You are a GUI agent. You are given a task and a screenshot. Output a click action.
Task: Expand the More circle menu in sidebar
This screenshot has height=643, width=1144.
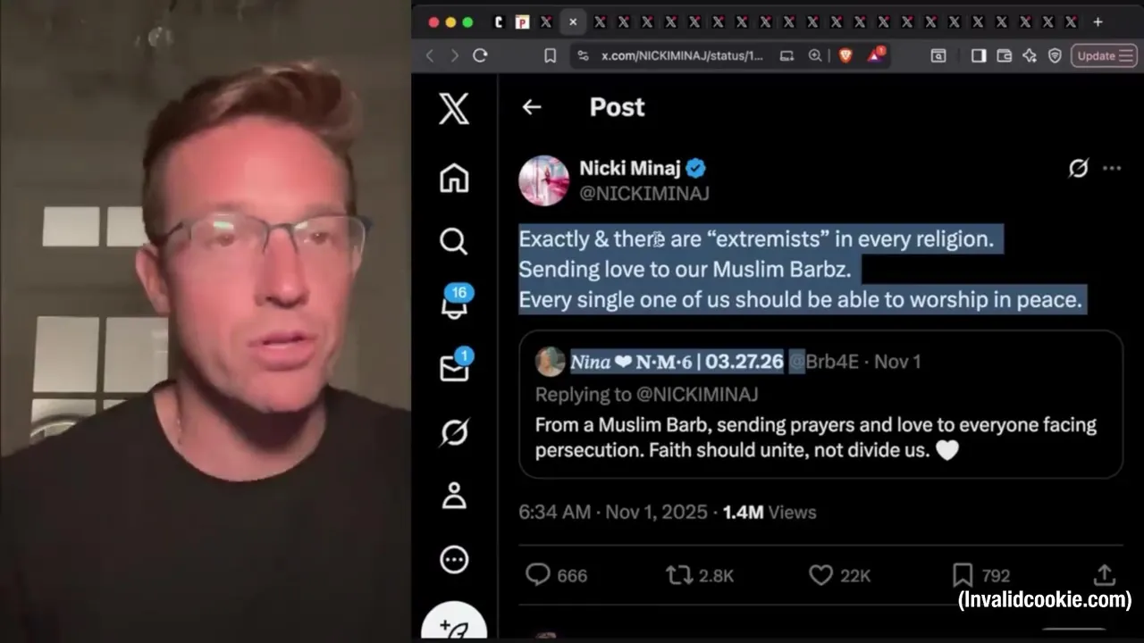(x=454, y=559)
